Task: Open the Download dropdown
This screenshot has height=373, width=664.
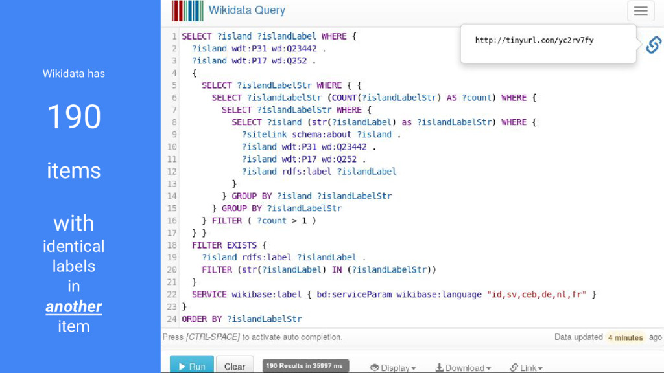Action: coord(463,368)
